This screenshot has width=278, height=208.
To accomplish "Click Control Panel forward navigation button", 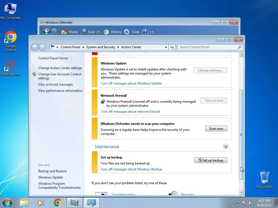I will pyautogui.click(x=42, y=47).
